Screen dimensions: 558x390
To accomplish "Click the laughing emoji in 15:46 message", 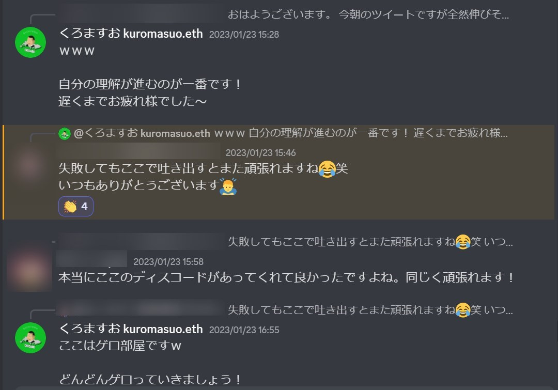I will click(327, 169).
